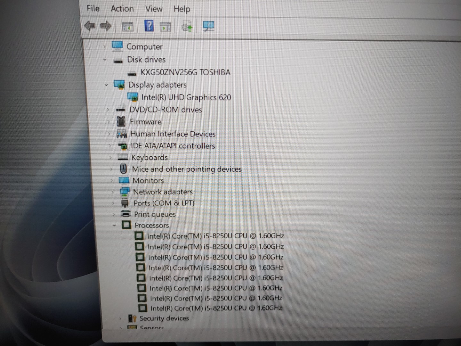461x346 pixels.
Task: Expand the Monitors node
Action: (x=111, y=181)
